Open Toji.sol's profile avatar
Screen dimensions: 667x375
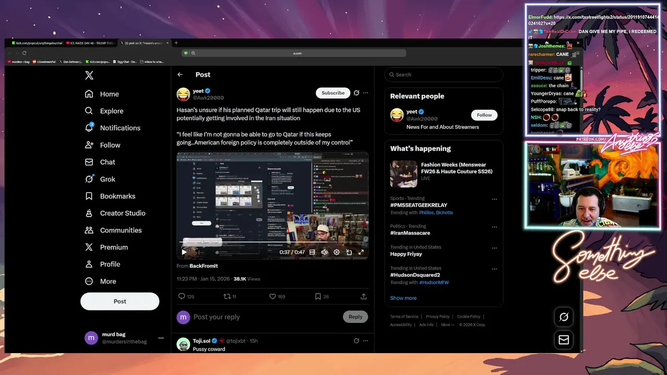click(183, 344)
